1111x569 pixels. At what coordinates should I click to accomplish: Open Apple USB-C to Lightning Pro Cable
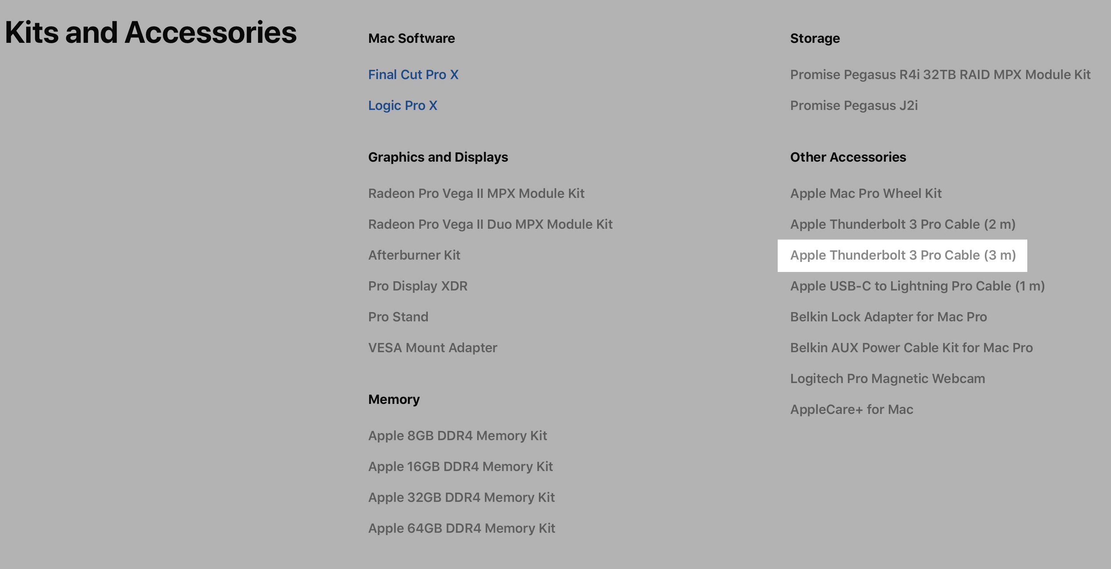point(917,286)
